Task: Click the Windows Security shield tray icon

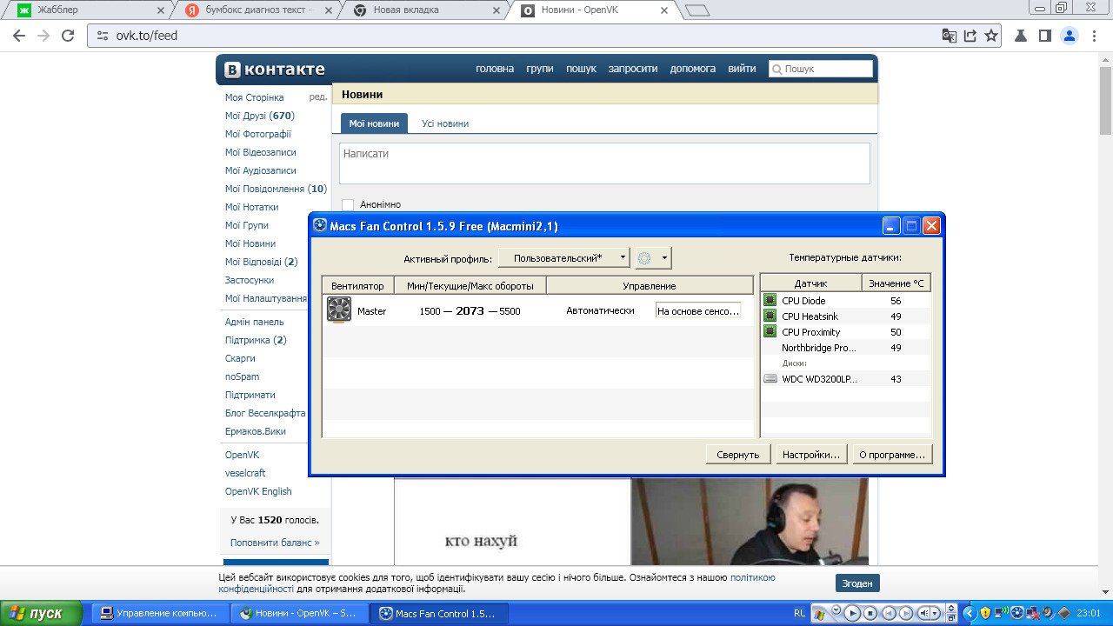Action: [x=985, y=613]
